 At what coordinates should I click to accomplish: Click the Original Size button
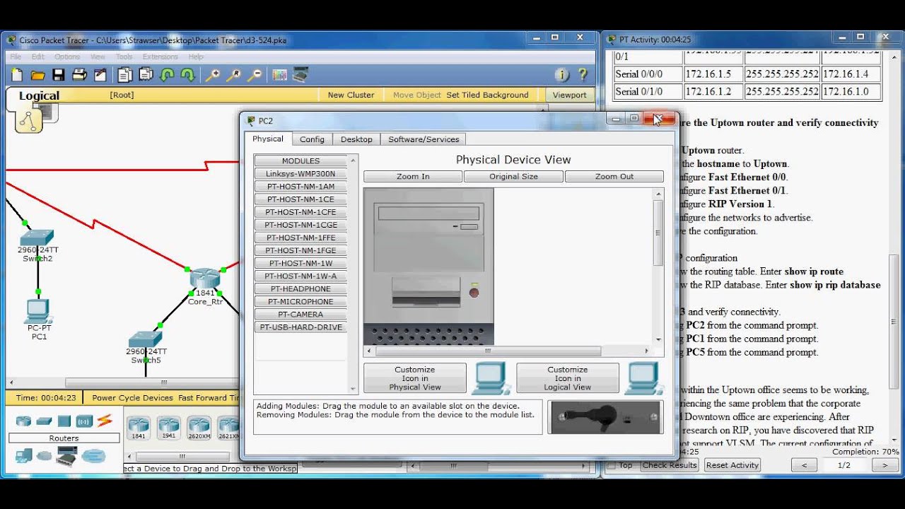coord(514,177)
